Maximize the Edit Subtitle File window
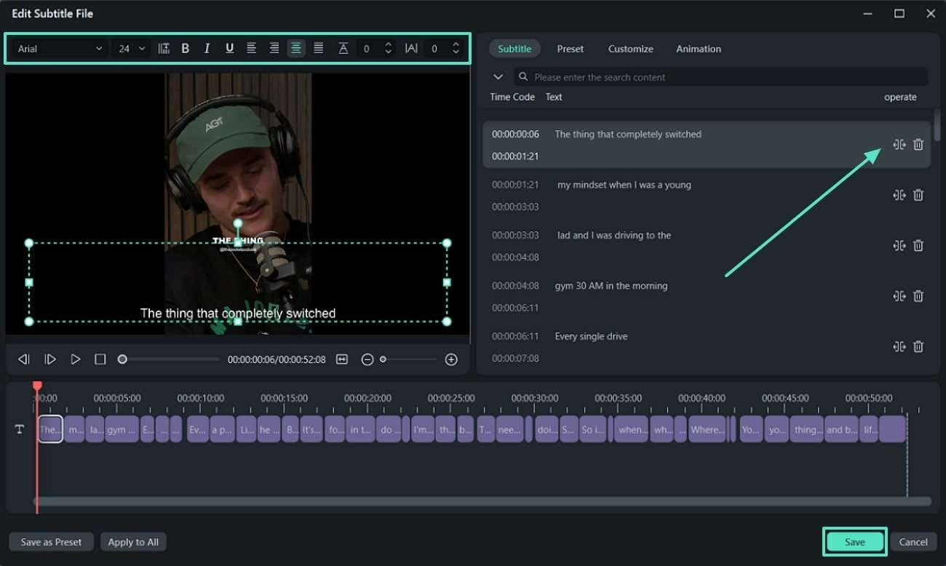This screenshot has width=946, height=566. coord(899,13)
